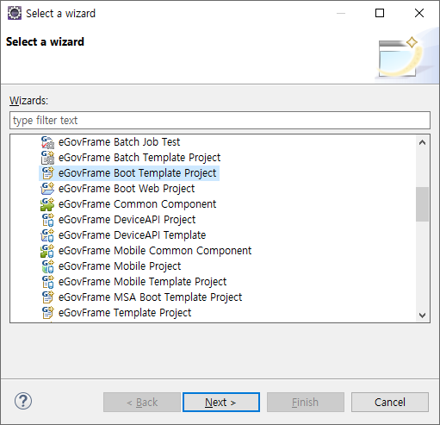
Task: Select eGovFrame DeviceAPI Template entry
Action: (x=123, y=235)
